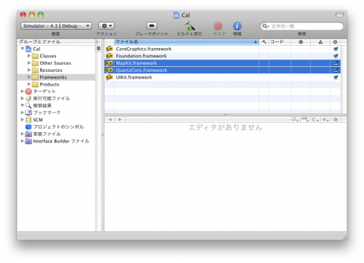Select the Resources folder

[36, 70]
